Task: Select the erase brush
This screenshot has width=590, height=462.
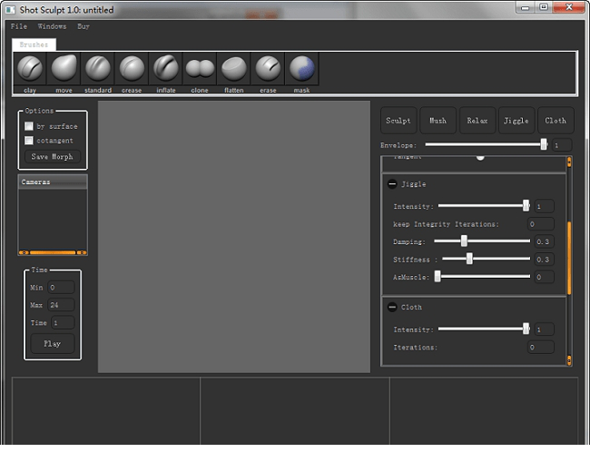Action: (268, 69)
